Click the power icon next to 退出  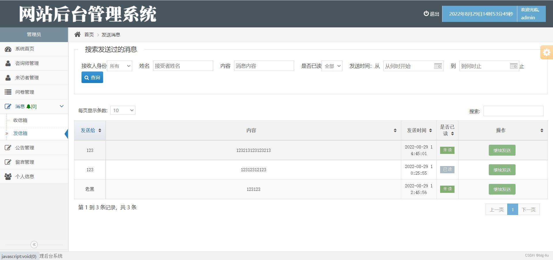point(426,13)
